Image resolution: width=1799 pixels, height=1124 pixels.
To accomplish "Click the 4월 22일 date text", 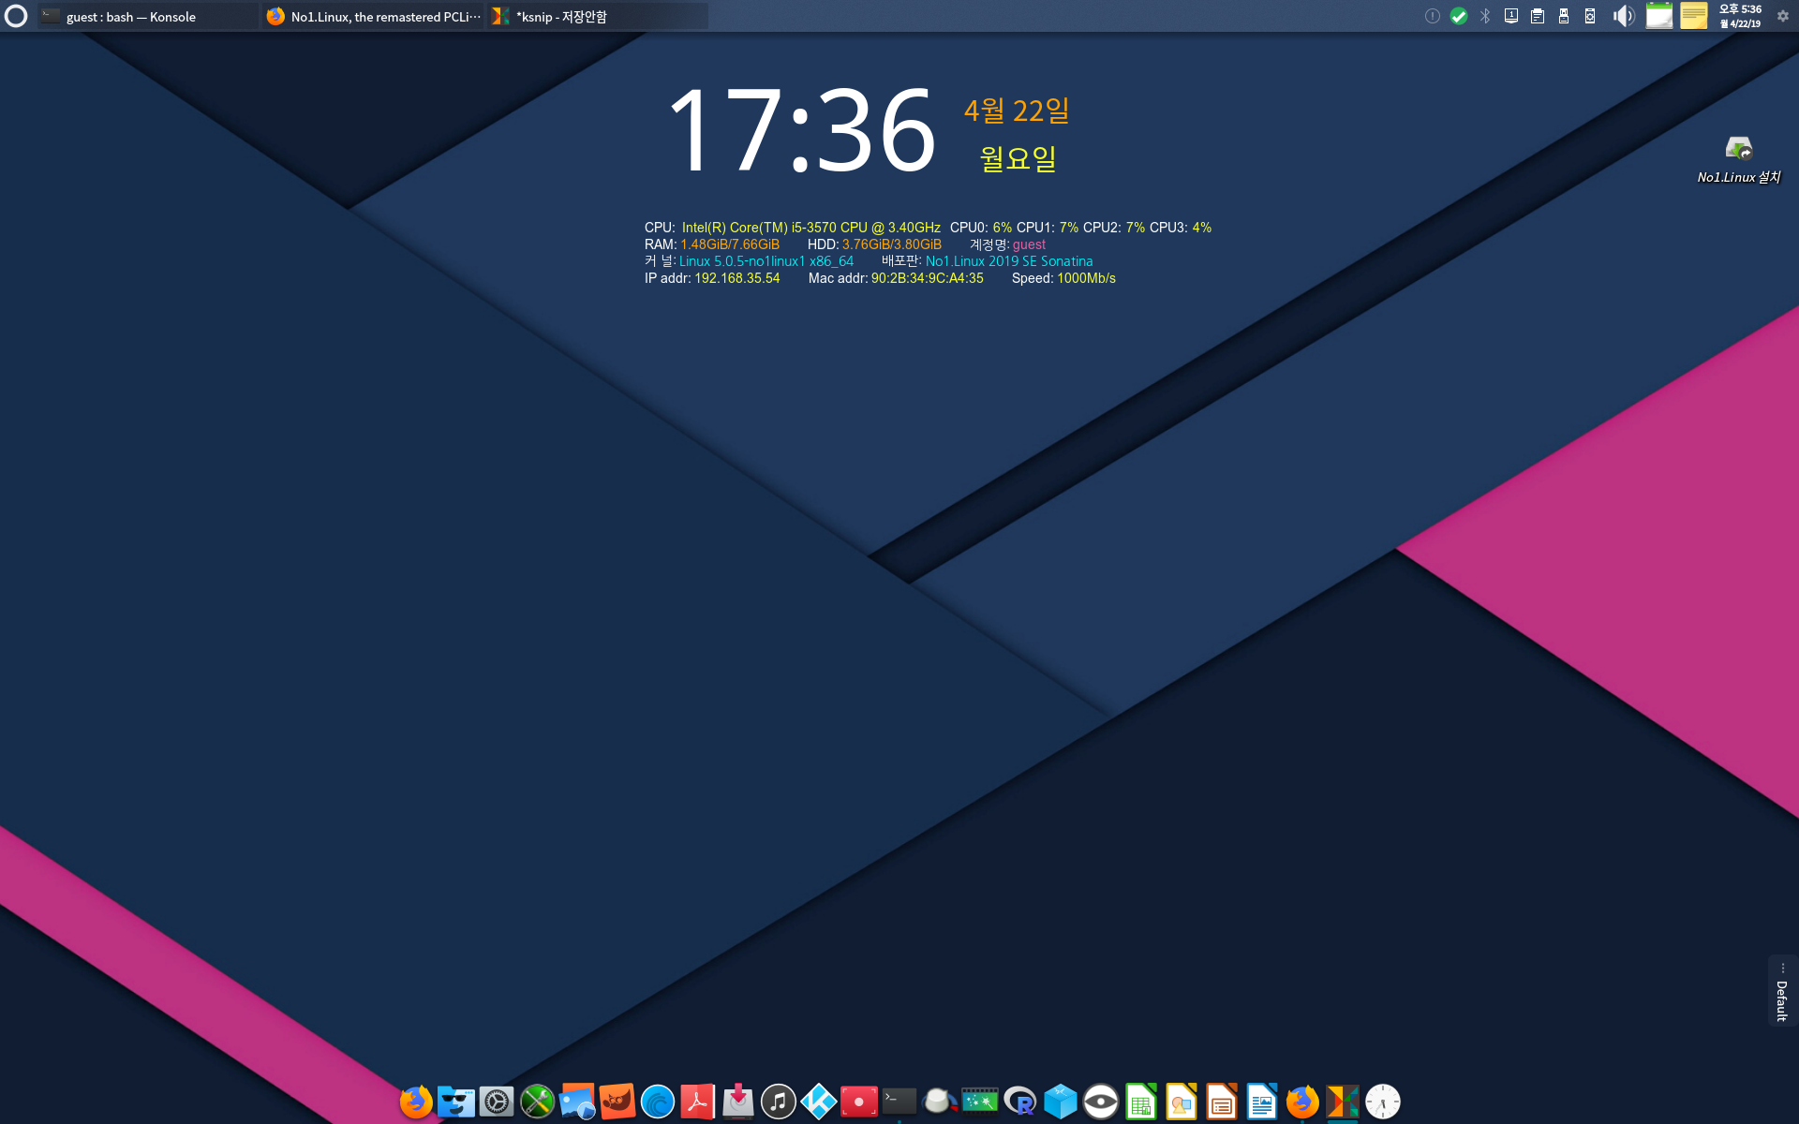I will point(1017,111).
